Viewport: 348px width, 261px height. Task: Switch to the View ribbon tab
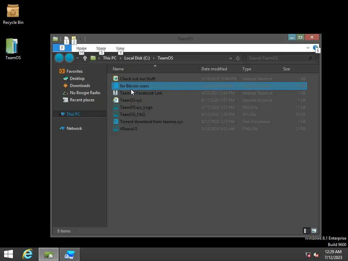[x=120, y=48]
